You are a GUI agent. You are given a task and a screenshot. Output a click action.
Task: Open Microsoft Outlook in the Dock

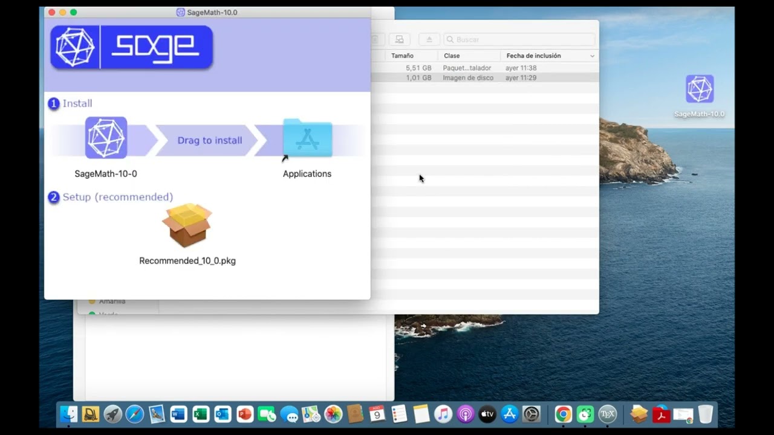(223, 414)
